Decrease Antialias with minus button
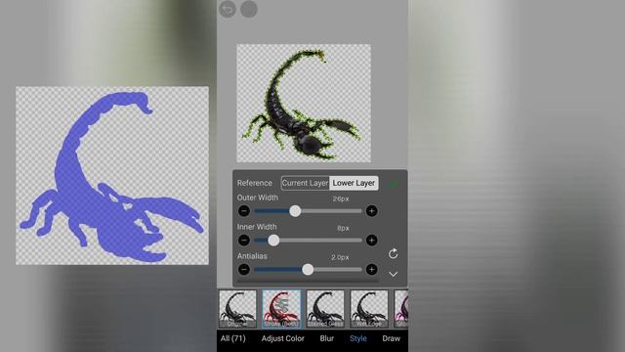Image resolution: width=625 pixels, height=352 pixels. pos(244,270)
